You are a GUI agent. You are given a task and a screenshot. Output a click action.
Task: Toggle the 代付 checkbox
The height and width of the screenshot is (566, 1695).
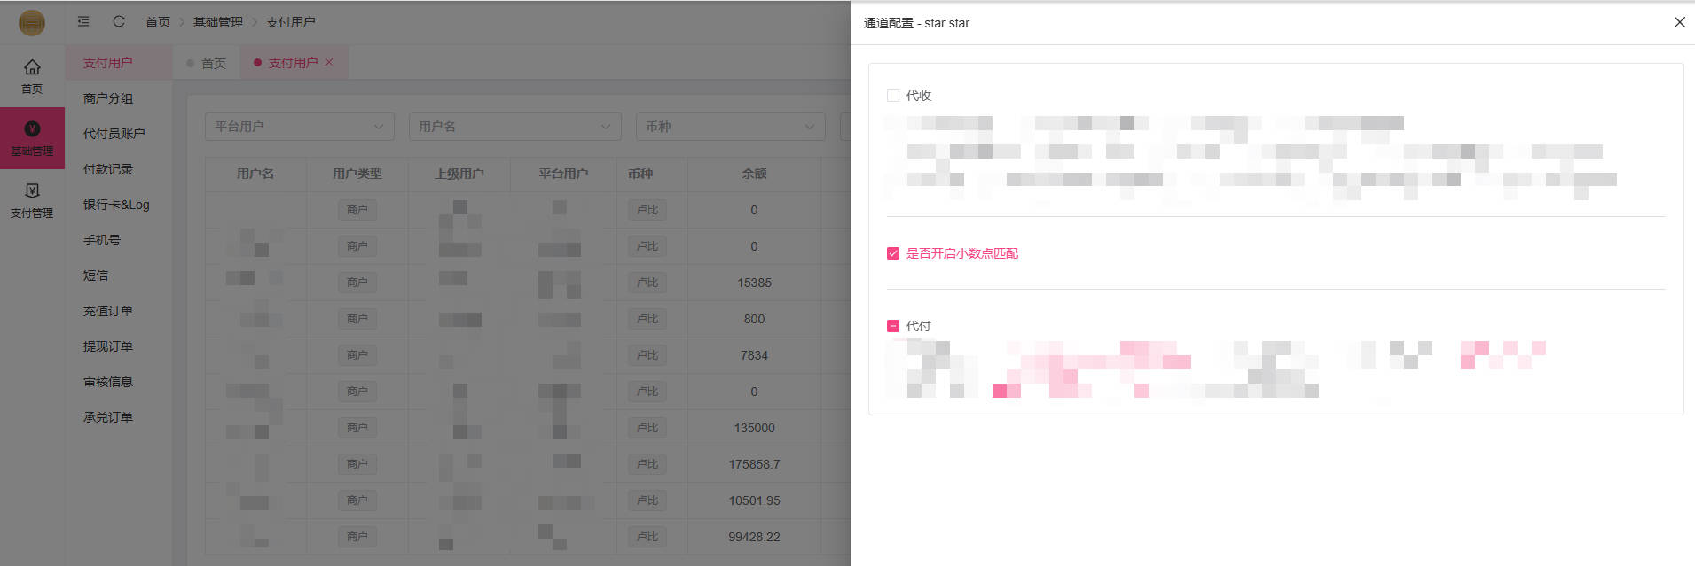coord(893,326)
